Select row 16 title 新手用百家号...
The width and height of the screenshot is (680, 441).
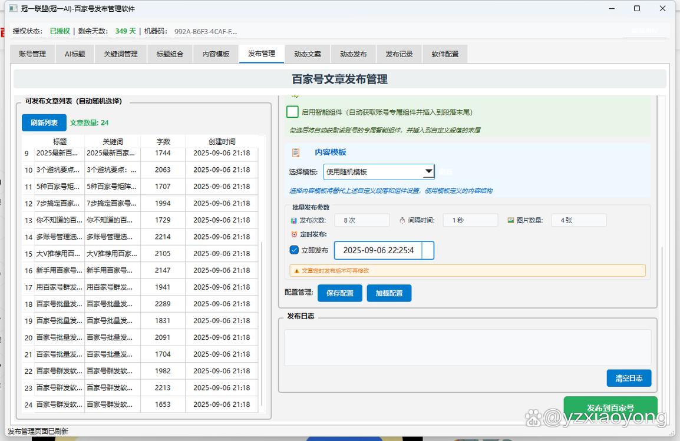point(60,270)
